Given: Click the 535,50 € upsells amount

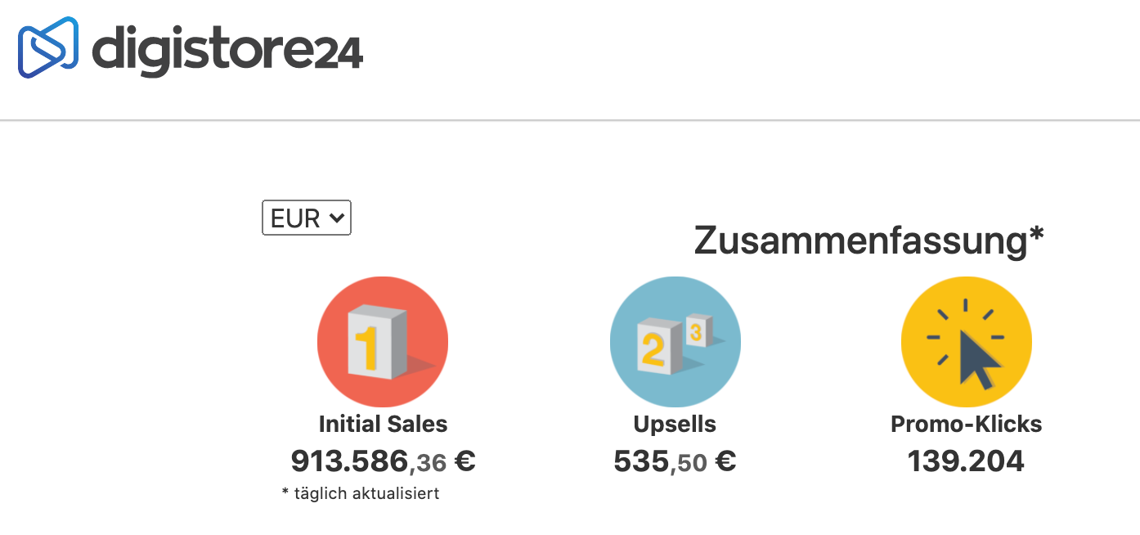Looking at the screenshot, I should [x=675, y=461].
